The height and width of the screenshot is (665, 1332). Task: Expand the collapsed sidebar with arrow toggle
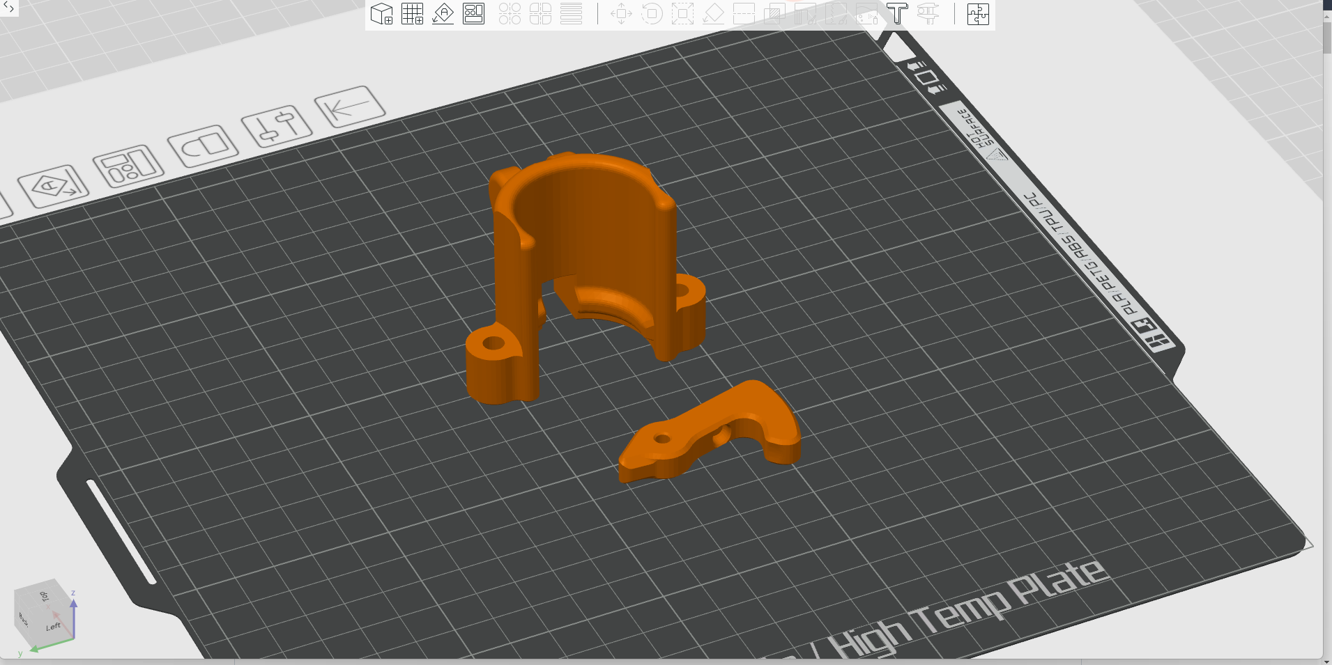pyautogui.click(x=9, y=8)
